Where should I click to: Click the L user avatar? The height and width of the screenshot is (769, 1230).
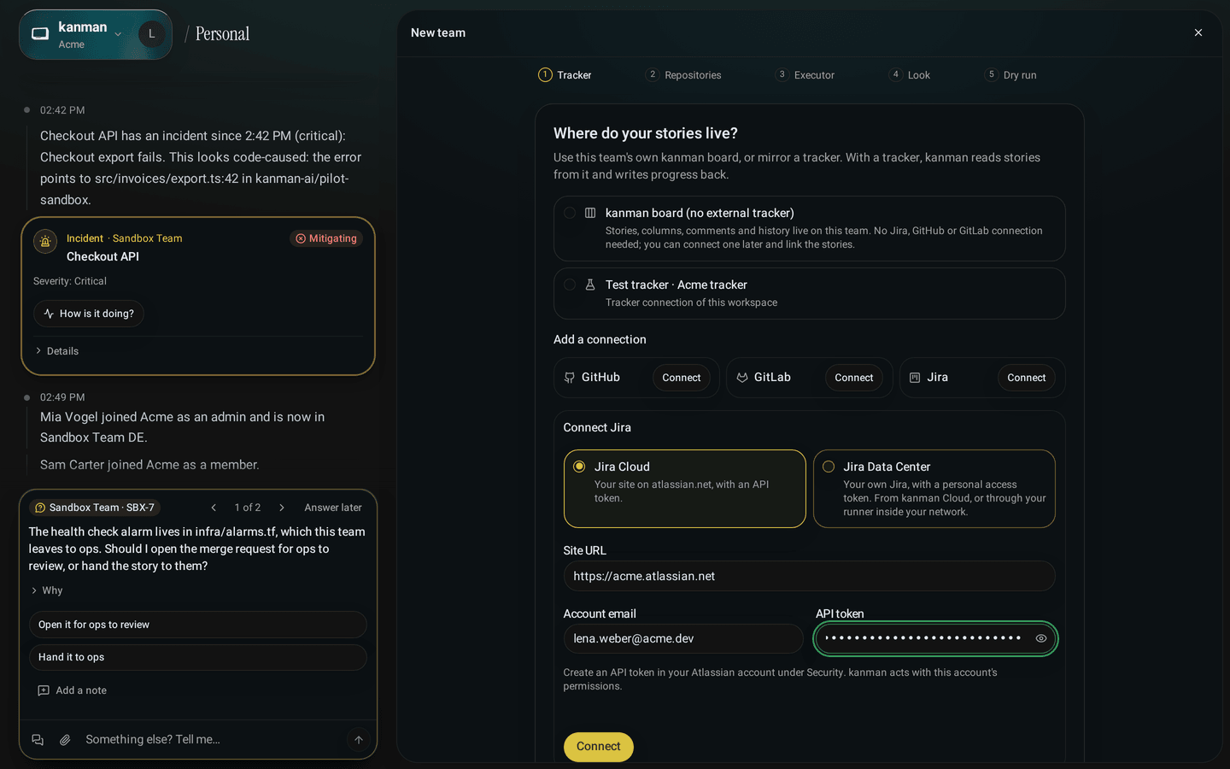152,34
